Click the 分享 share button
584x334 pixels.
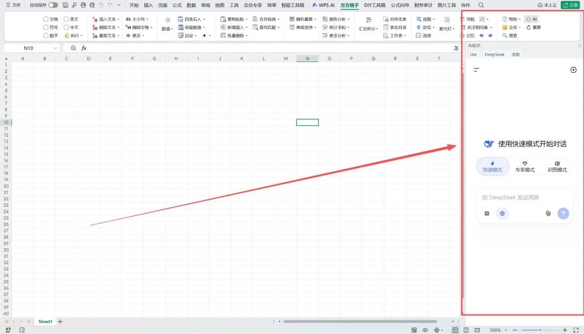[x=570, y=5]
